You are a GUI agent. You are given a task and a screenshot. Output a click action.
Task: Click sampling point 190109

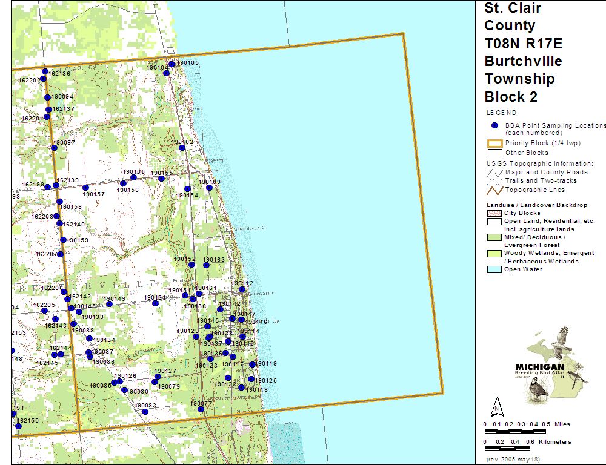point(209,188)
